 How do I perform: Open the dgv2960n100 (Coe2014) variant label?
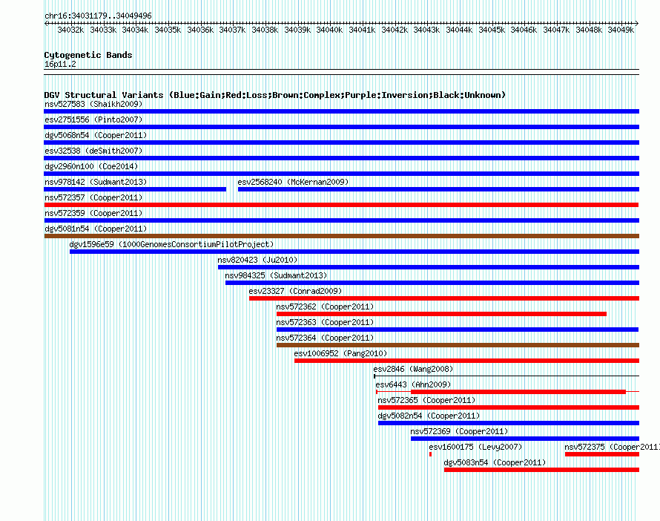pyautogui.click(x=91, y=166)
